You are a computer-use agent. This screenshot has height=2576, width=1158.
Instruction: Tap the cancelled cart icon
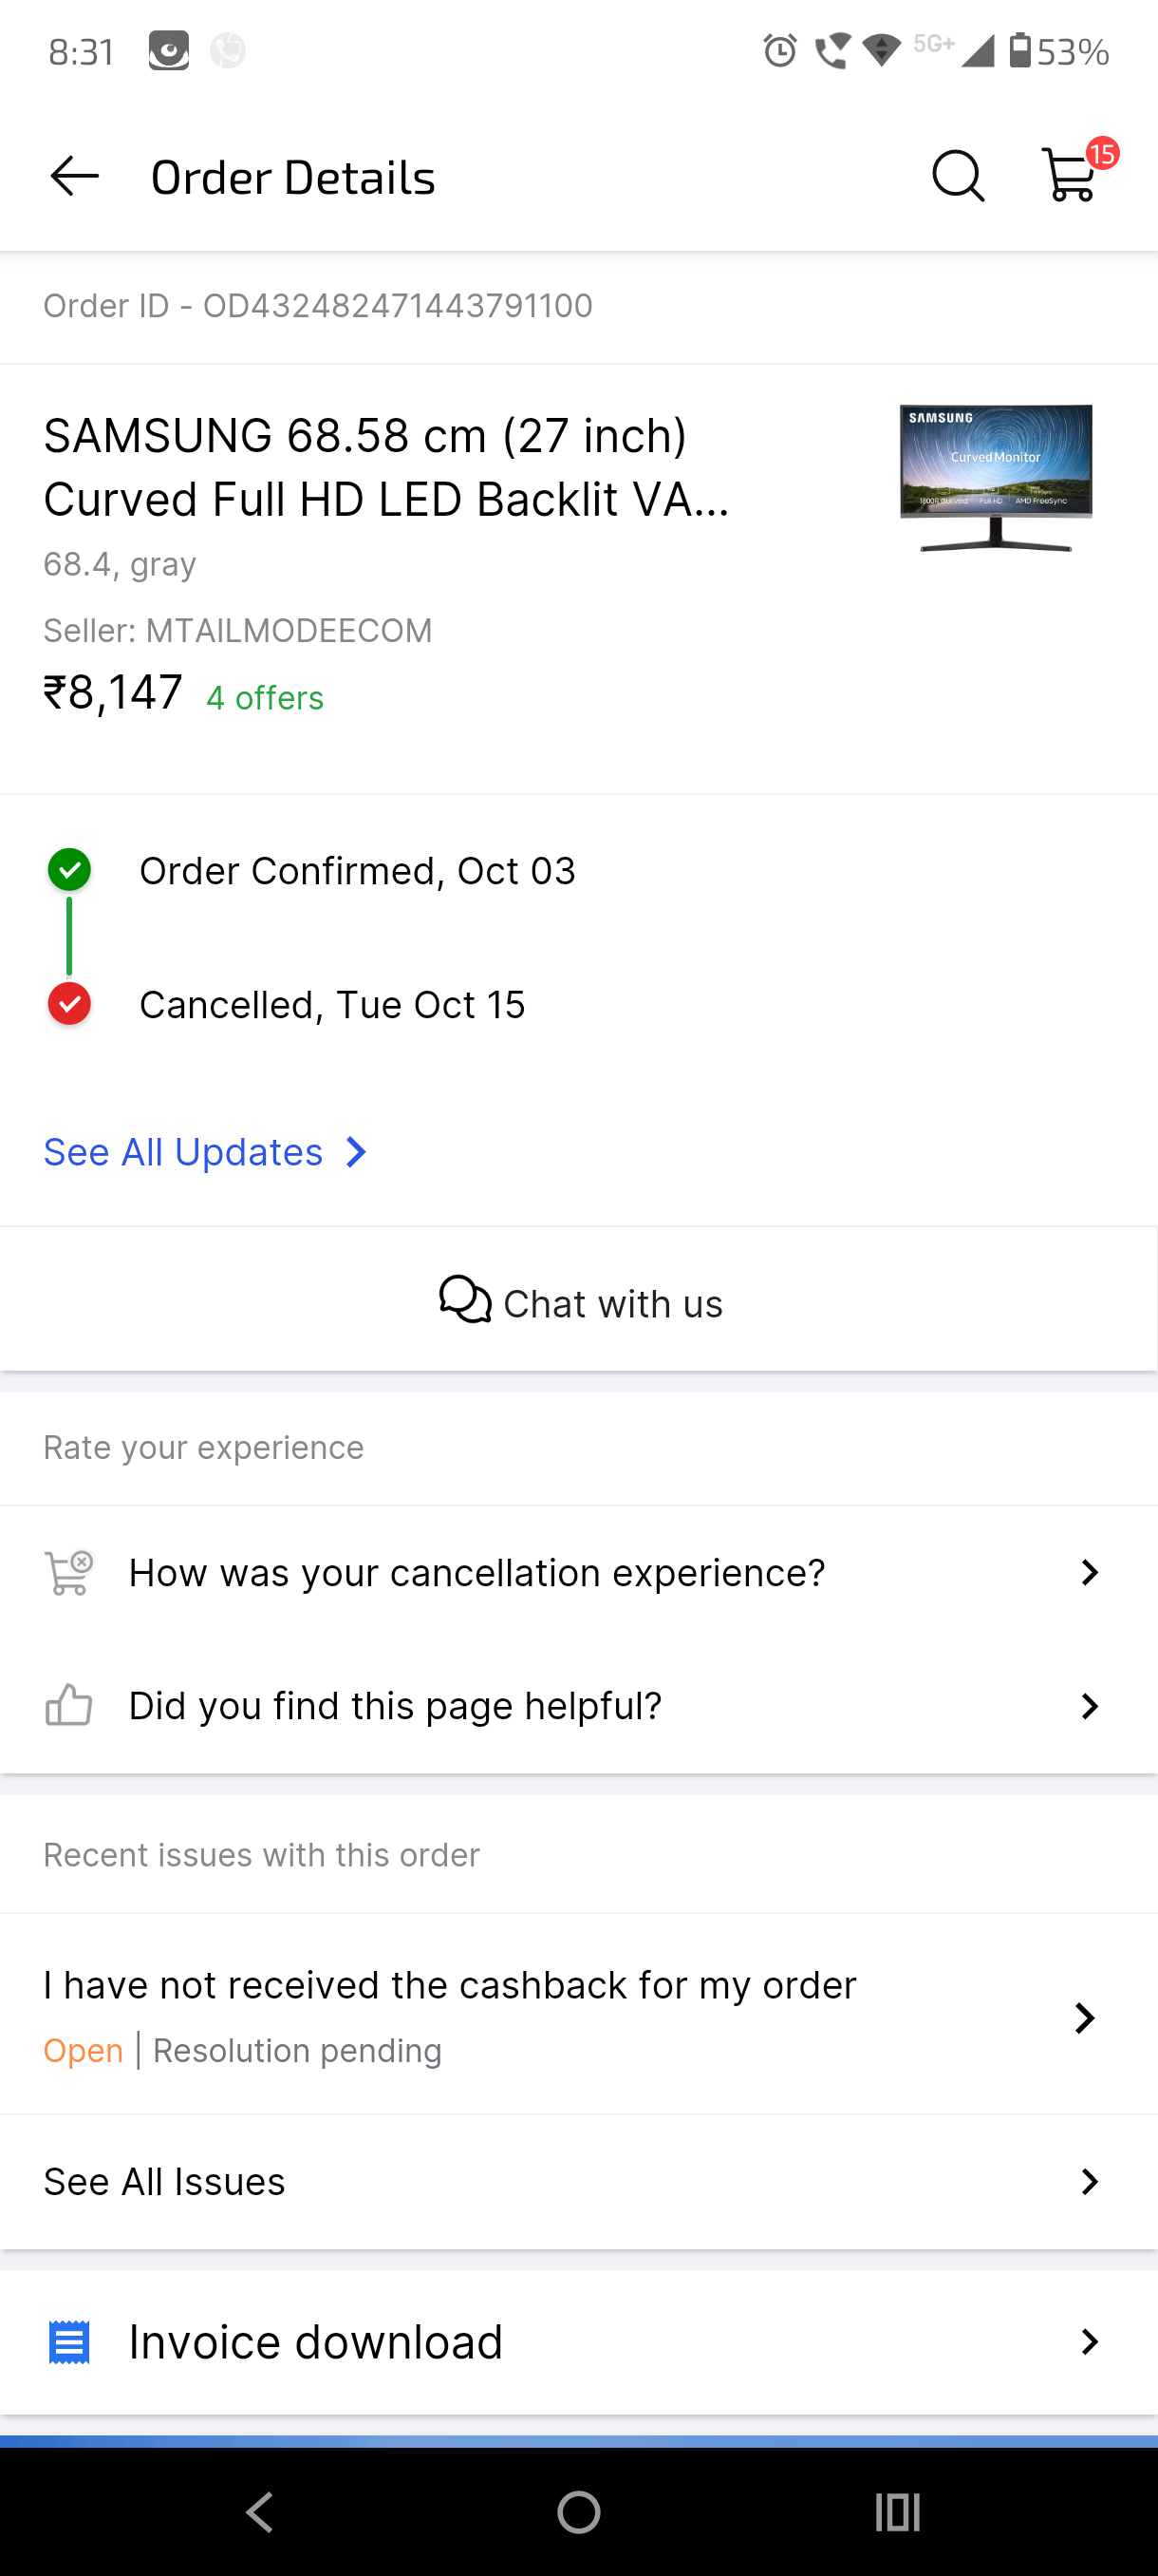click(69, 1572)
